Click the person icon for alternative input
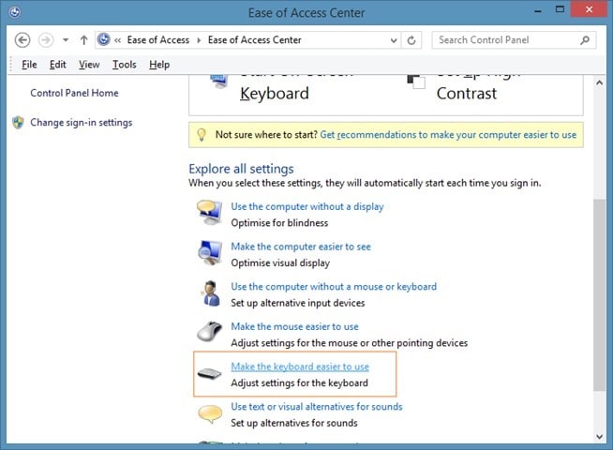The height and width of the screenshot is (450, 613). point(210,292)
